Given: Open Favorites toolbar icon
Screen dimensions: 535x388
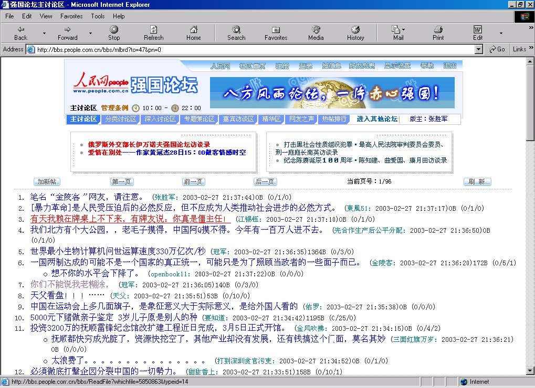Looking at the screenshot, I should (x=276, y=30).
